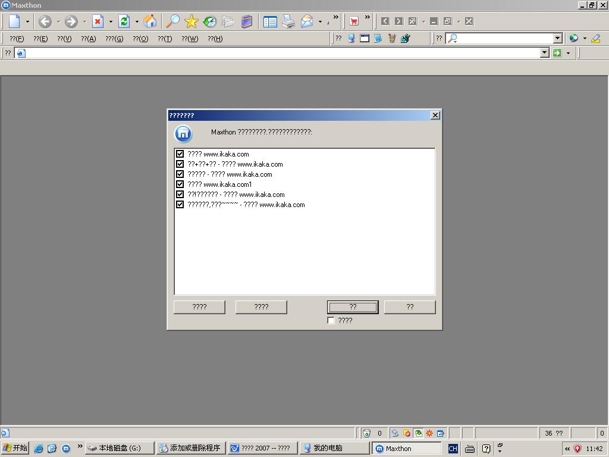This screenshot has width=609, height=457.
Task: Uncheck the '??????,???~~~~' ikaka.com item
Action: click(180, 205)
